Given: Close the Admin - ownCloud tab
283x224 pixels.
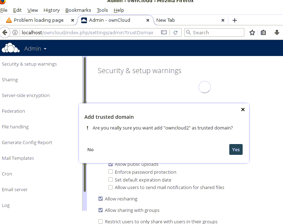Looking at the screenshot, I should pos(148,20).
